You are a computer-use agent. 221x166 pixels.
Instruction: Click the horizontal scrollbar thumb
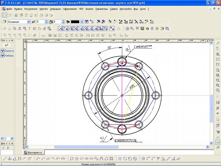pos(86,147)
